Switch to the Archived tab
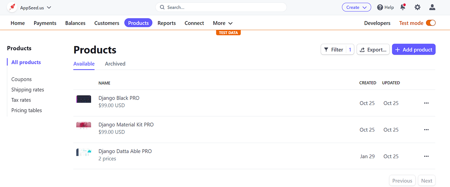This screenshot has height=187, width=450. 115,64
